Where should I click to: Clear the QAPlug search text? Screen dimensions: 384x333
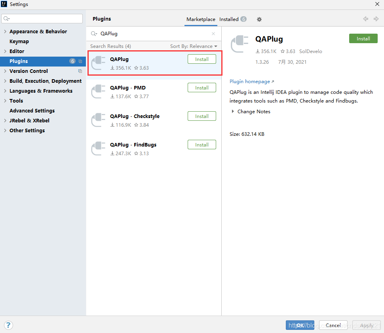click(213, 34)
